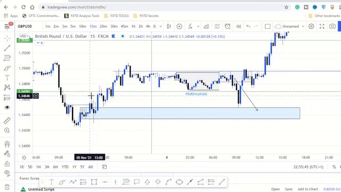Switch to the 1m timeframe

(47, 26)
